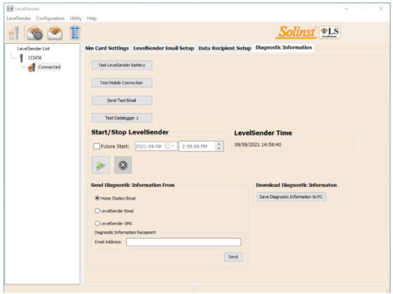
Task: Click the green Start LevelSender button
Action: 101,165
